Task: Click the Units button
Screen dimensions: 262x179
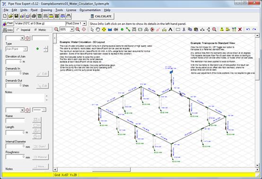Action: click(x=8, y=30)
